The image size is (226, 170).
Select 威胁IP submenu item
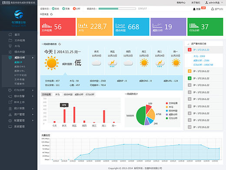click(x=18, y=62)
